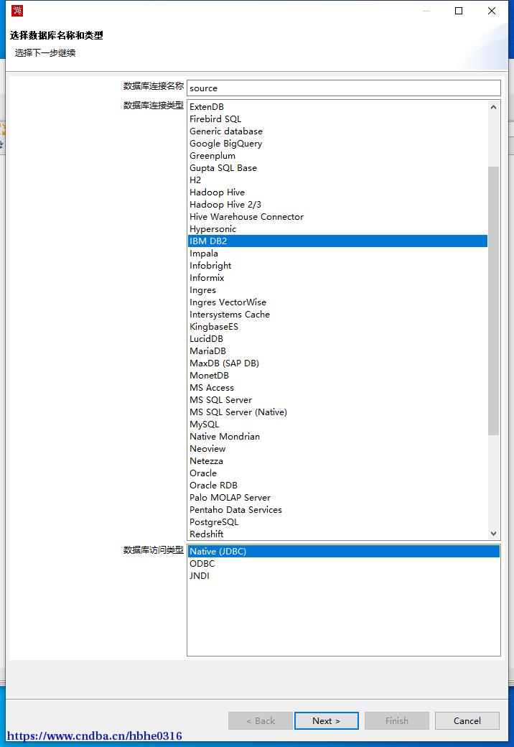Select the highlighted IBM DB2 entry
Image resolution: width=514 pixels, height=747 pixels.
point(338,241)
